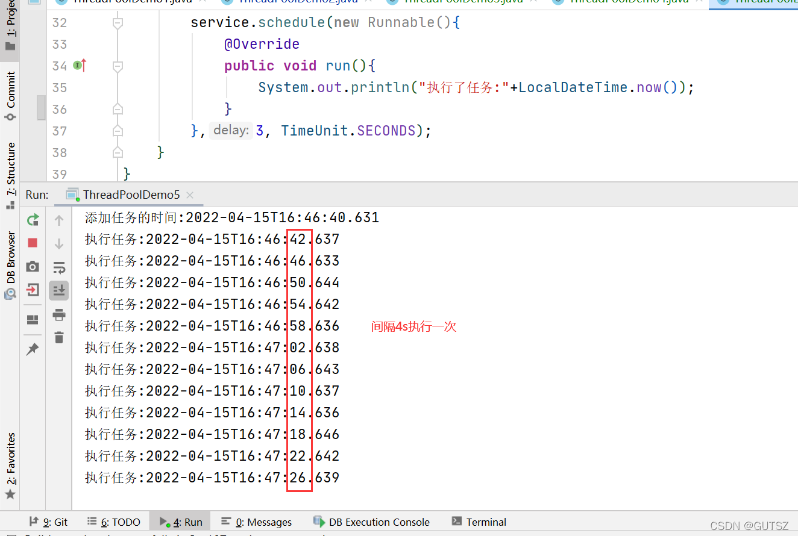Clear console output with trash icon

59,337
